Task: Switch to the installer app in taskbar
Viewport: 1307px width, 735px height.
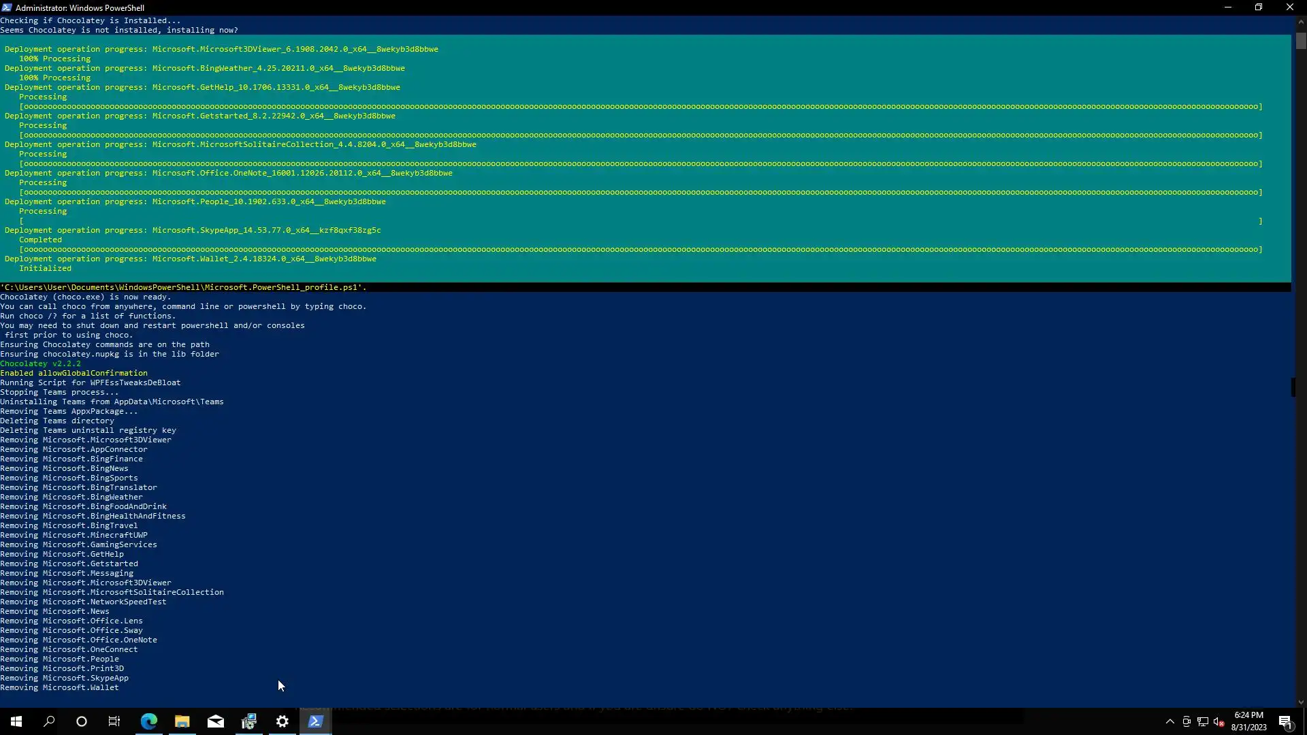Action: point(249,721)
